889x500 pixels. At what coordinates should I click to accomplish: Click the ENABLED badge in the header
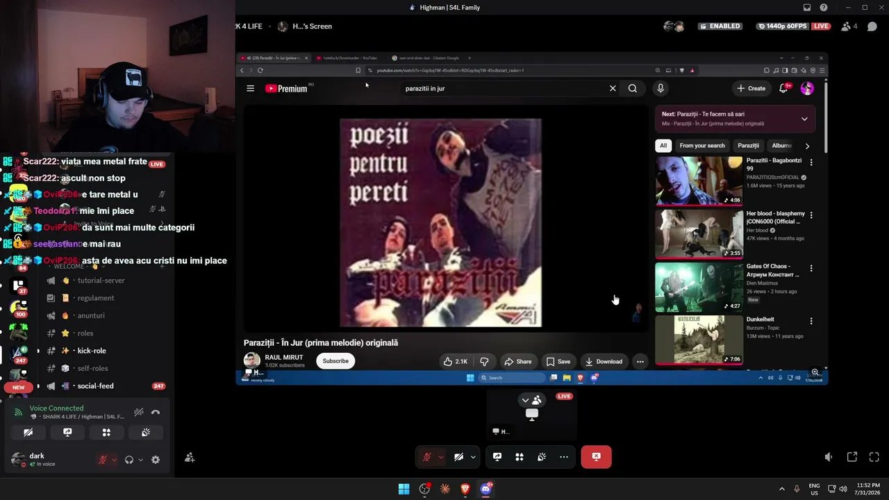(720, 26)
